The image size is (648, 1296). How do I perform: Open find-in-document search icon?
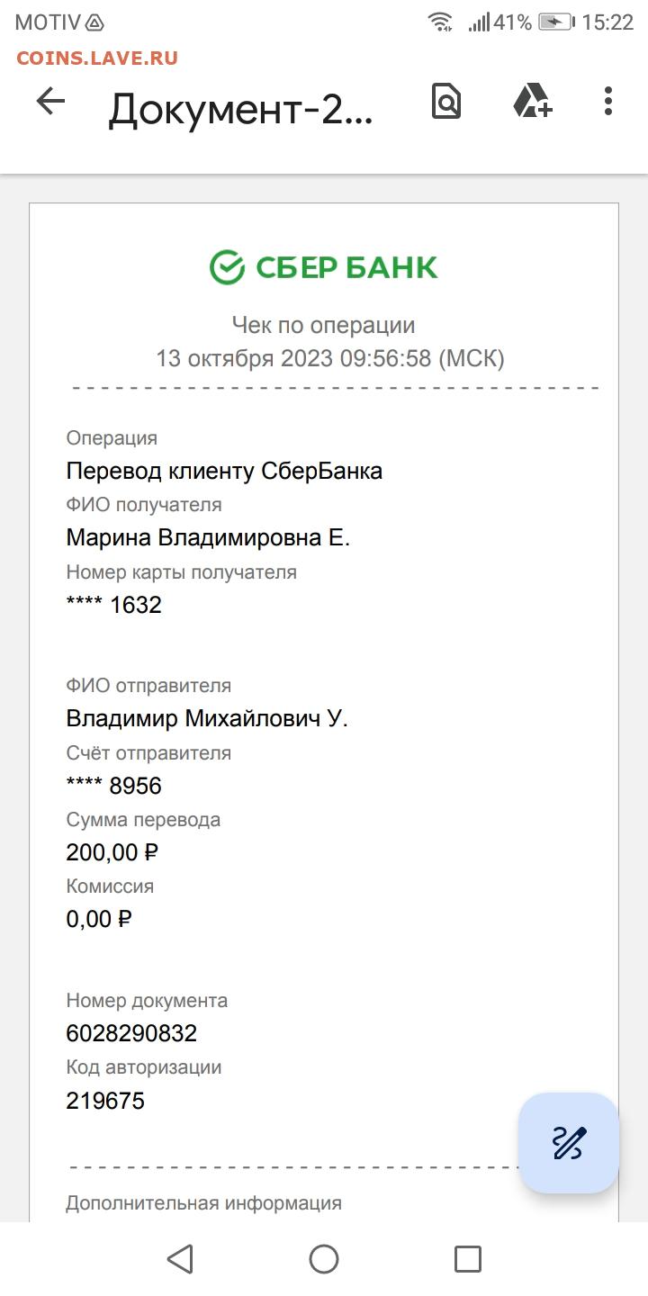446,102
